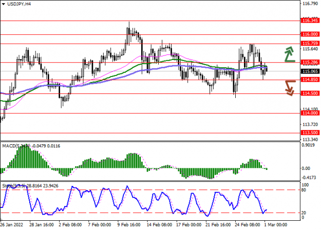Select the 114.850 red price level label
The width and height of the screenshot is (321, 229).
click(310, 80)
